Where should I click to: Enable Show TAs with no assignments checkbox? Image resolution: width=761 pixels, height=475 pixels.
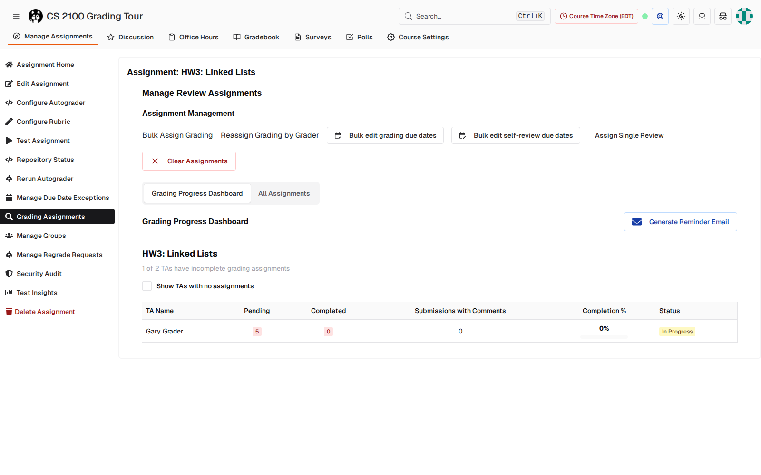(147, 286)
